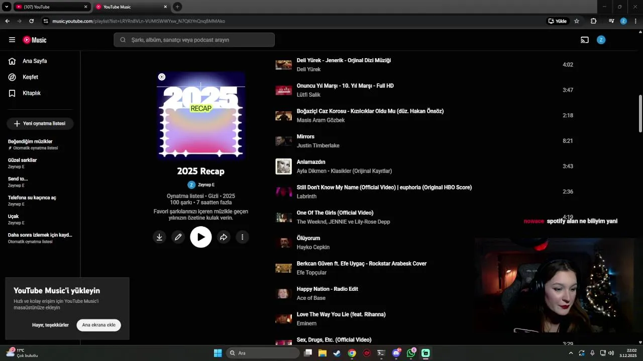Image resolution: width=643 pixels, height=361 pixels.
Task: Open Beğendiğim müzikler playlist
Action: (40, 144)
